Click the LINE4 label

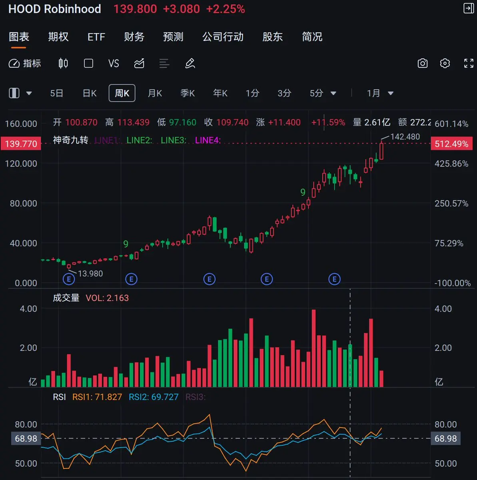[x=208, y=140]
